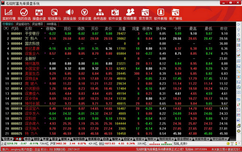
Task: Expand the 期权 options dropdown tab
Action: tap(152, 139)
